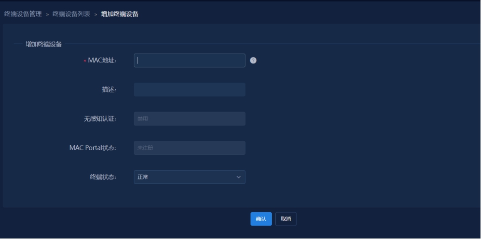Click the 增加终端设备 section heading
This screenshot has height=239, width=481.
pos(44,44)
